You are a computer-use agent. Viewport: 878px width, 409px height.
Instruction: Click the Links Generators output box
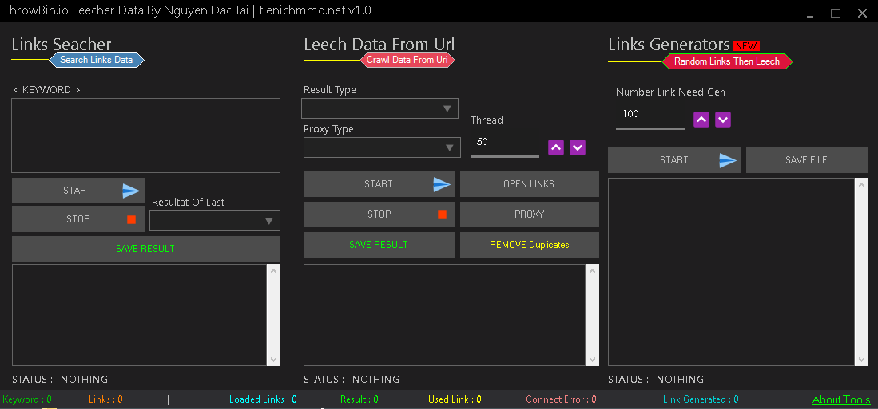732,272
